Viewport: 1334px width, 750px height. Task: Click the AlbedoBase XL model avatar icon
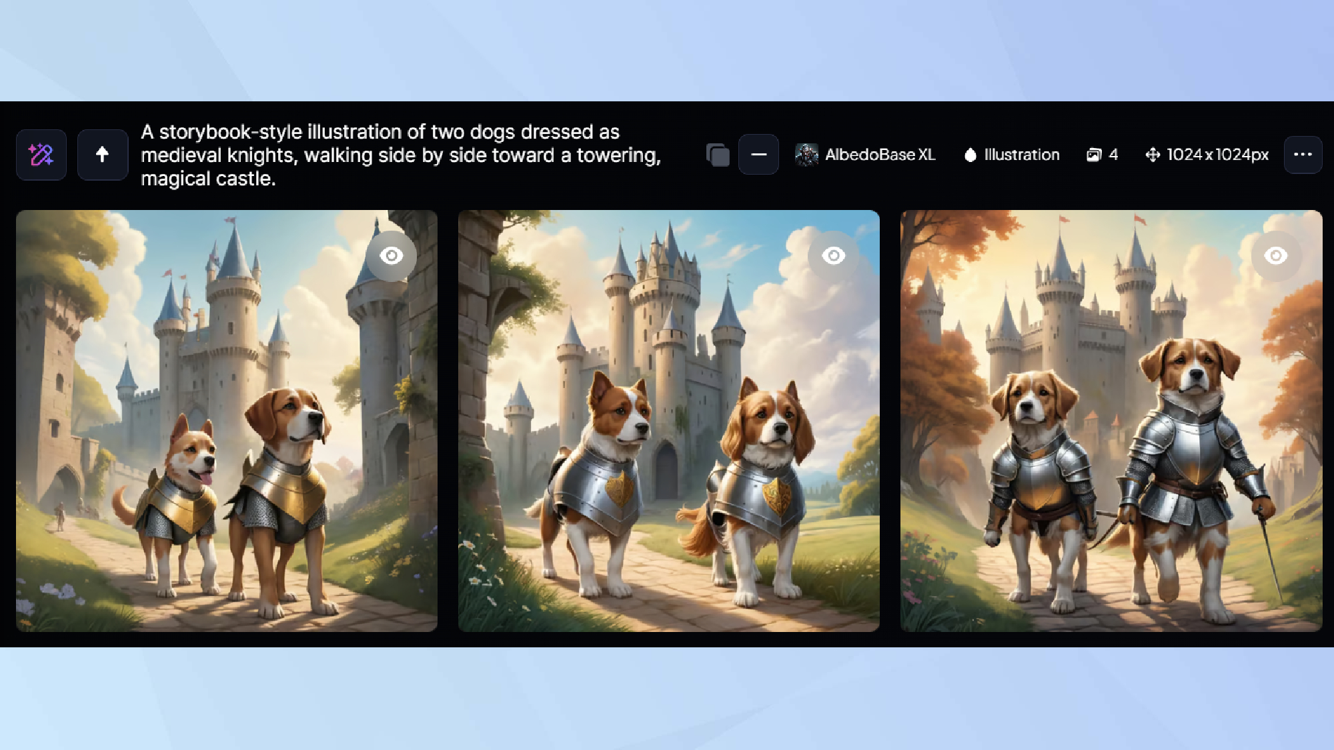tap(806, 155)
